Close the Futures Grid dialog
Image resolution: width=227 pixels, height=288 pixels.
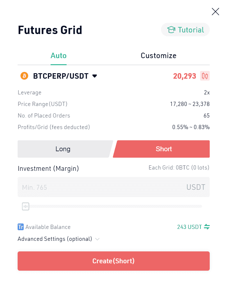point(215,12)
